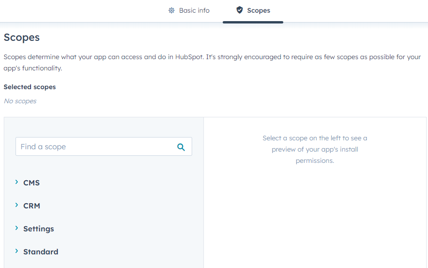Open the Settings scope category label

coord(39,229)
